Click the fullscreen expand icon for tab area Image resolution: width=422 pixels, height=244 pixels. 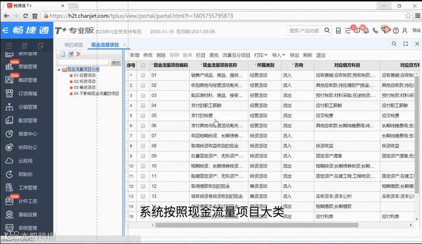pyautogui.click(x=406, y=44)
